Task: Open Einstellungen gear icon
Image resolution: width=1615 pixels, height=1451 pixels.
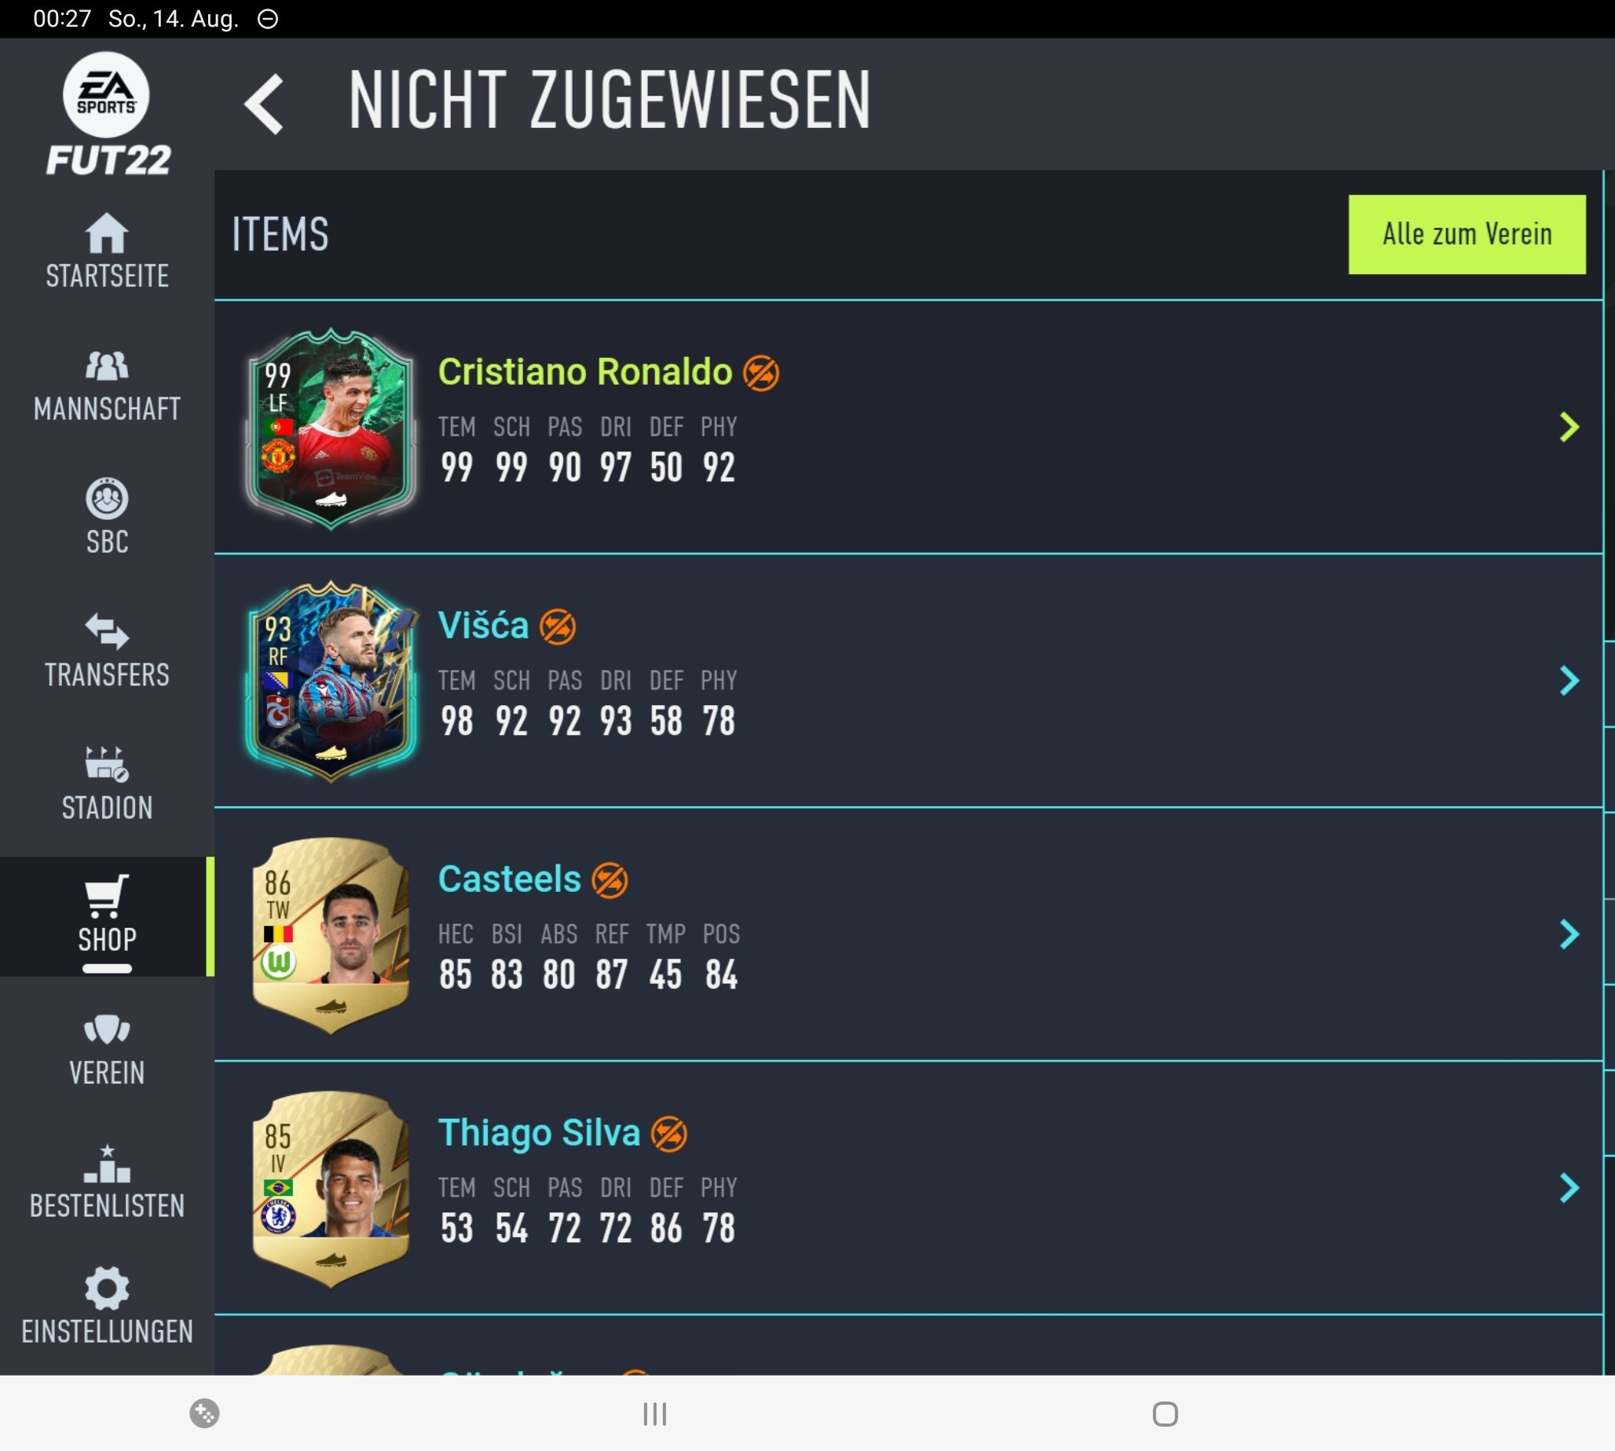Action: (107, 1289)
